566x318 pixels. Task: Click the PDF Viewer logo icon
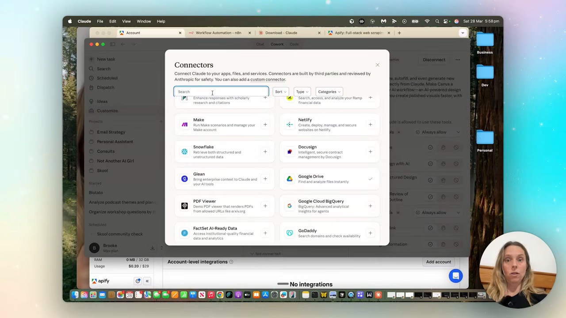click(184, 206)
